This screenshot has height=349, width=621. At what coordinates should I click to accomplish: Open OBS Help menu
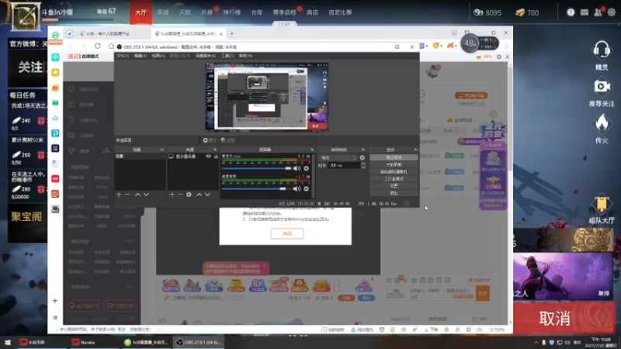(x=245, y=56)
